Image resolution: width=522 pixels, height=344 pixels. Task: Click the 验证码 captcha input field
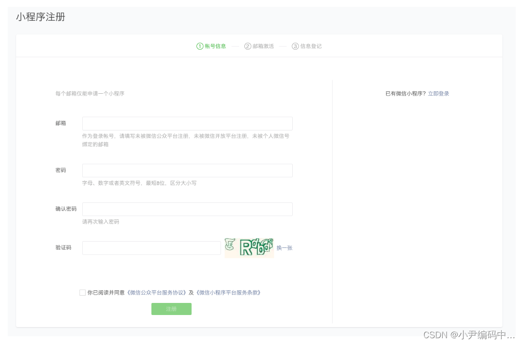pos(151,248)
